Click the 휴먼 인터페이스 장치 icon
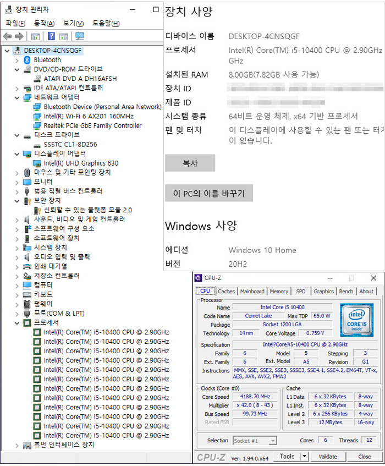Screen dimensions: 385x466 (27, 445)
